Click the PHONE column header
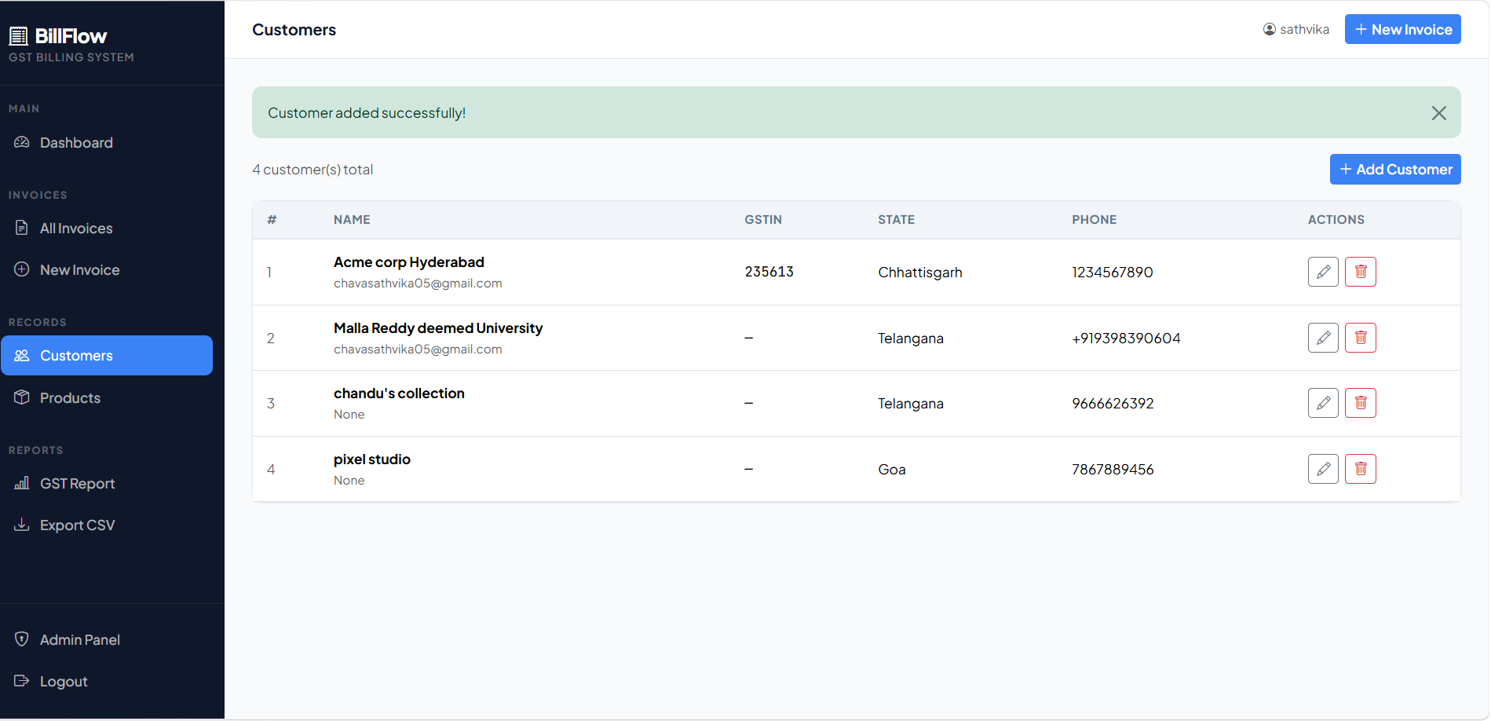 point(1094,220)
